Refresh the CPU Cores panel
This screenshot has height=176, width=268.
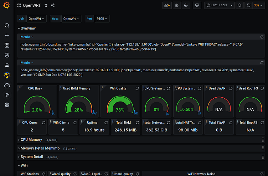[x=43, y=123]
